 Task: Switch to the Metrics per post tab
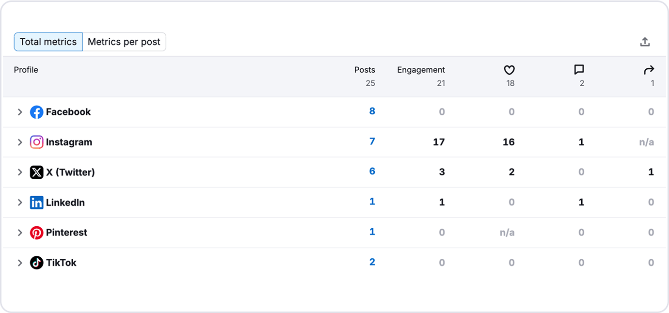[x=125, y=42]
